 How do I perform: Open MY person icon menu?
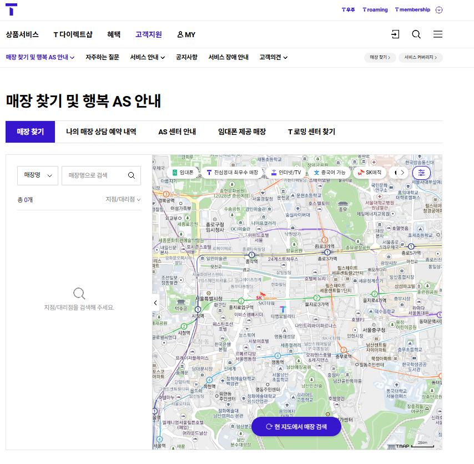[186, 34]
